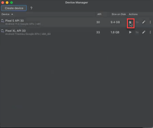Image resolution: width=153 pixels, height=128 pixels.
Task: Minimize Device Manager with yellow window button
Action: [7, 3]
